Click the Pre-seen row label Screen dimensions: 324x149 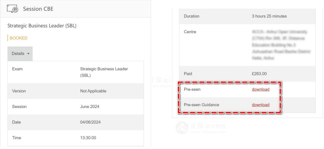[x=192, y=89]
